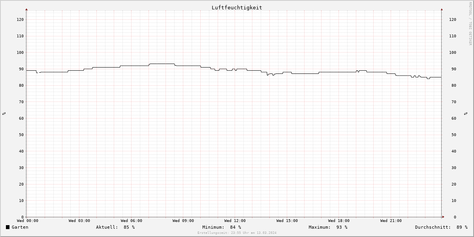
Task: Click the 110 label on the left axis
Action: tap(20, 36)
